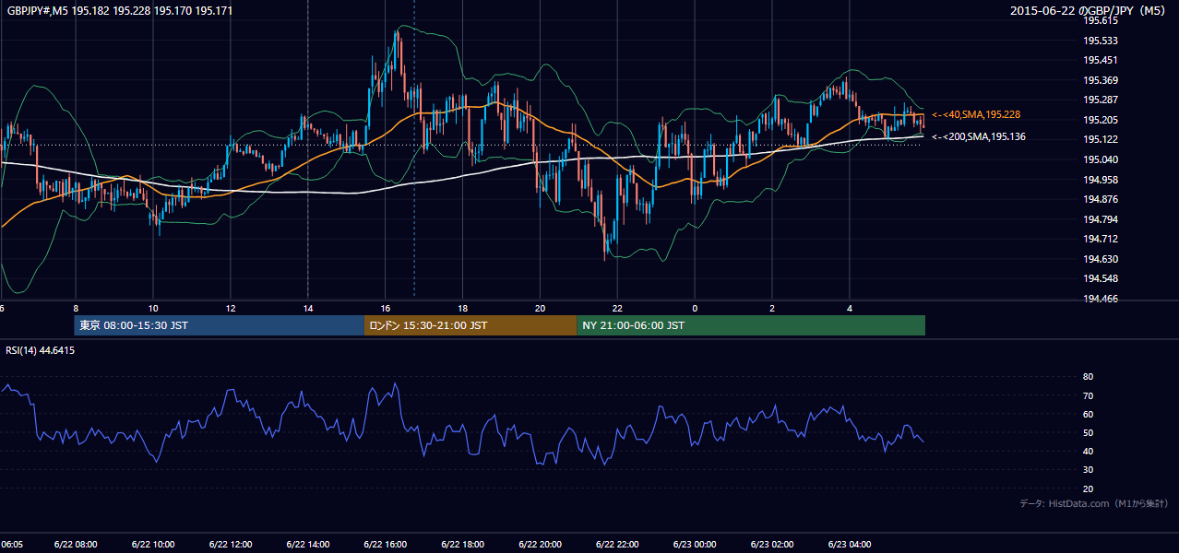The width and height of the screenshot is (1179, 553).
Task: Click RSI scale value 30
Action: click(x=1088, y=470)
